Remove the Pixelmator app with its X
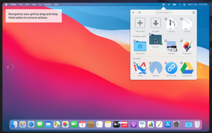Viewport: 212px width, 133px height. 181,41
